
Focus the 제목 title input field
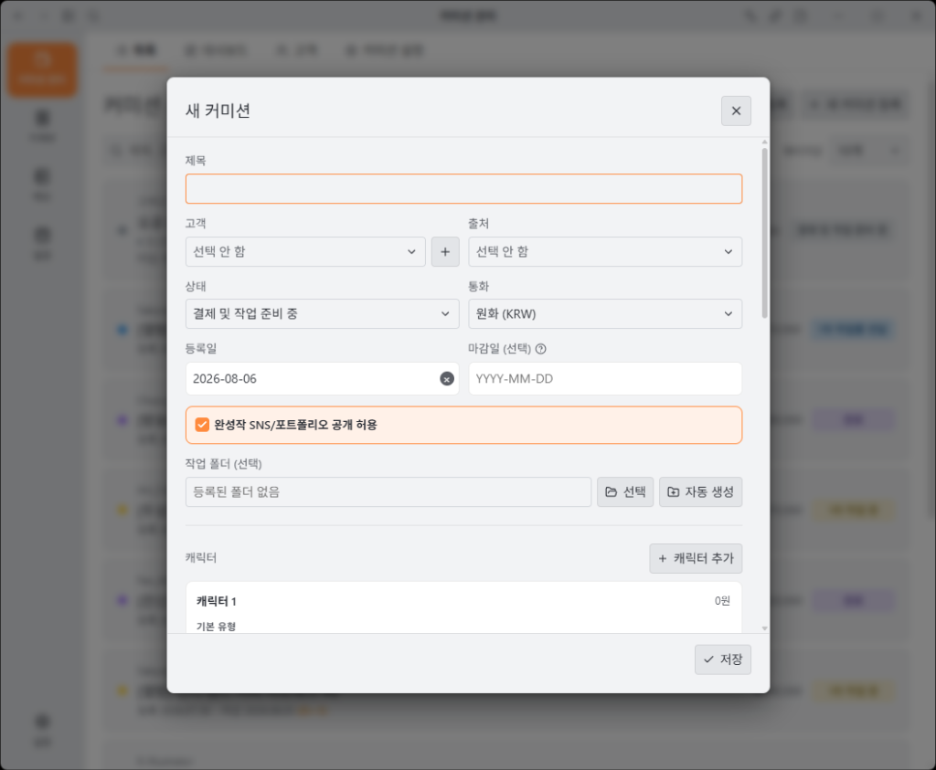pos(463,189)
